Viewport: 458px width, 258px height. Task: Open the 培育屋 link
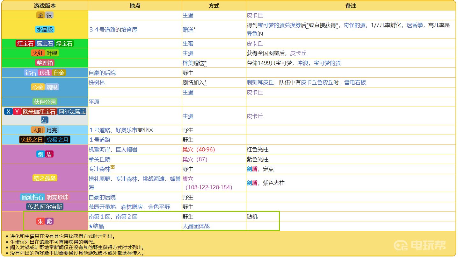[x=129, y=30]
